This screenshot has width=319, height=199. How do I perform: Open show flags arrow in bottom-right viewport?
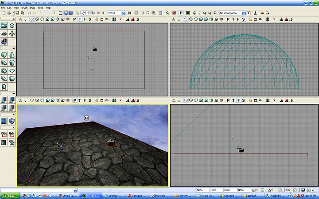click(x=274, y=100)
